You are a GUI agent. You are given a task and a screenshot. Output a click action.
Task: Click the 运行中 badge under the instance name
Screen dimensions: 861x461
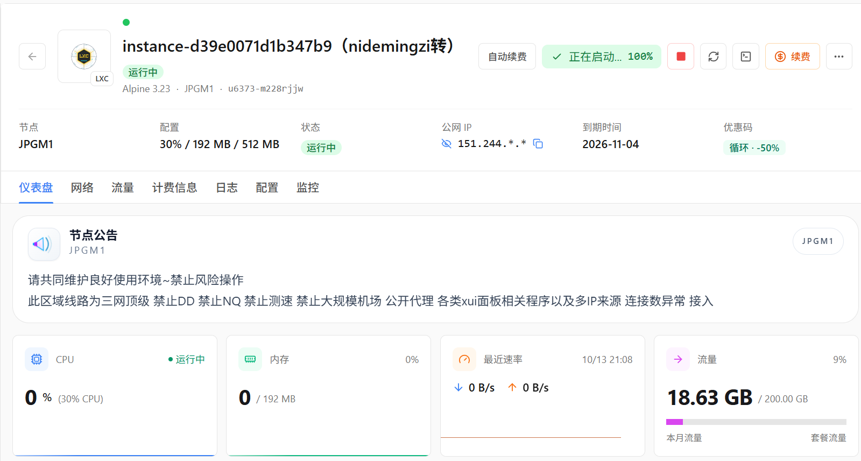[x=143, y=72]
